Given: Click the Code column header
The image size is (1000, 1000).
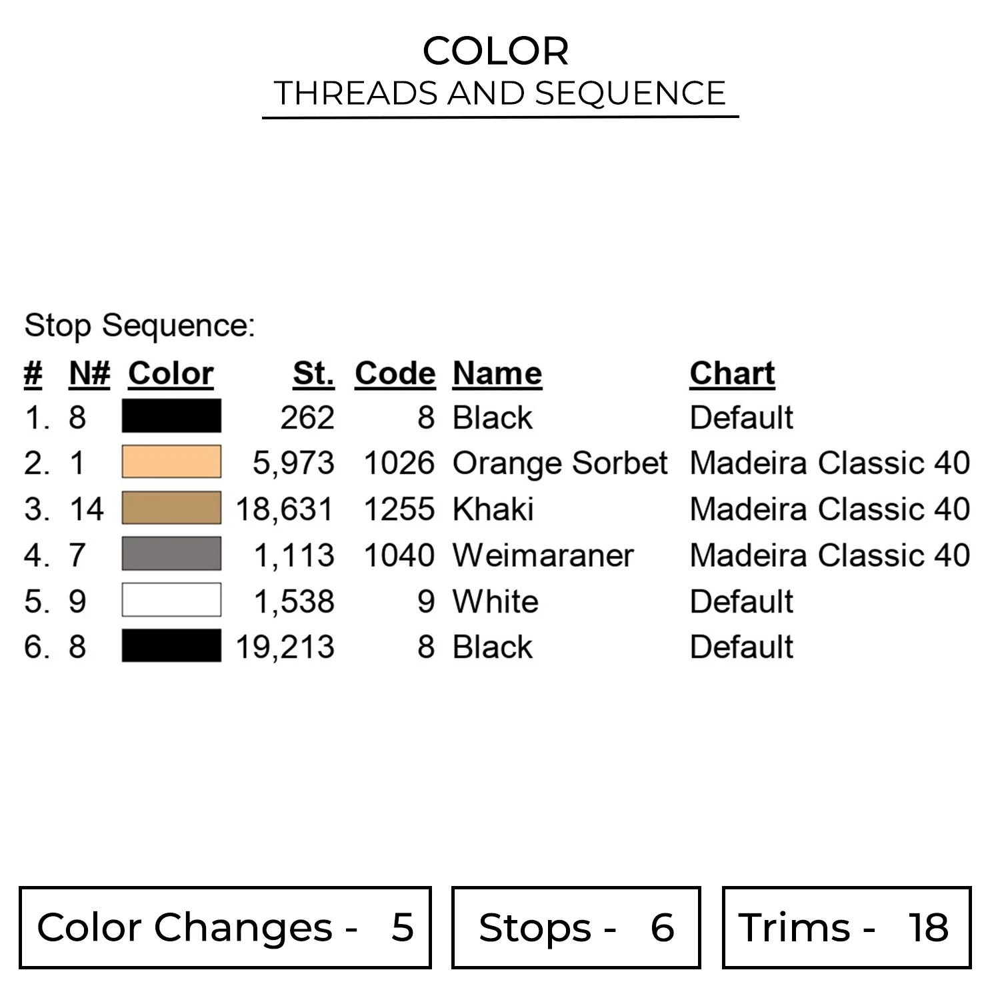Looking at the screenshot, I should pyautogui.click(x=395, y=373).
